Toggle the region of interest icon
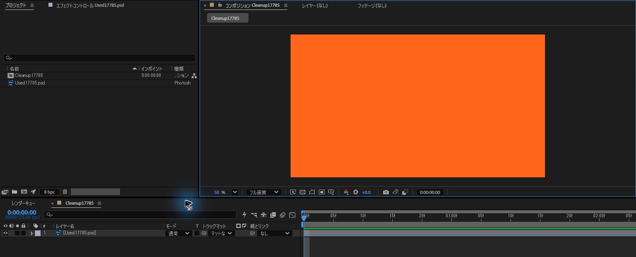The image size is (636, 257). tap(322, 192)
